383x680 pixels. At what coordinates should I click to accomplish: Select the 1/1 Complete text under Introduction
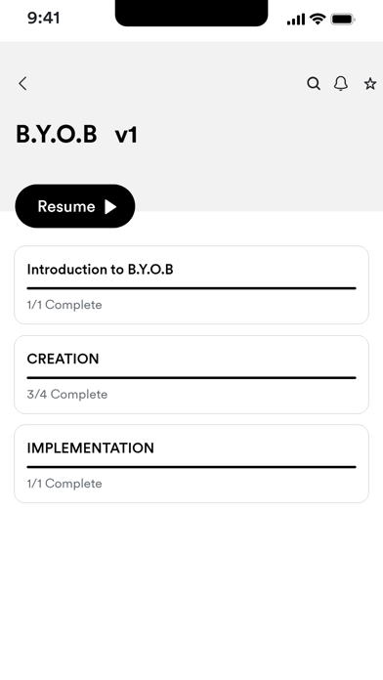(64, 305)
